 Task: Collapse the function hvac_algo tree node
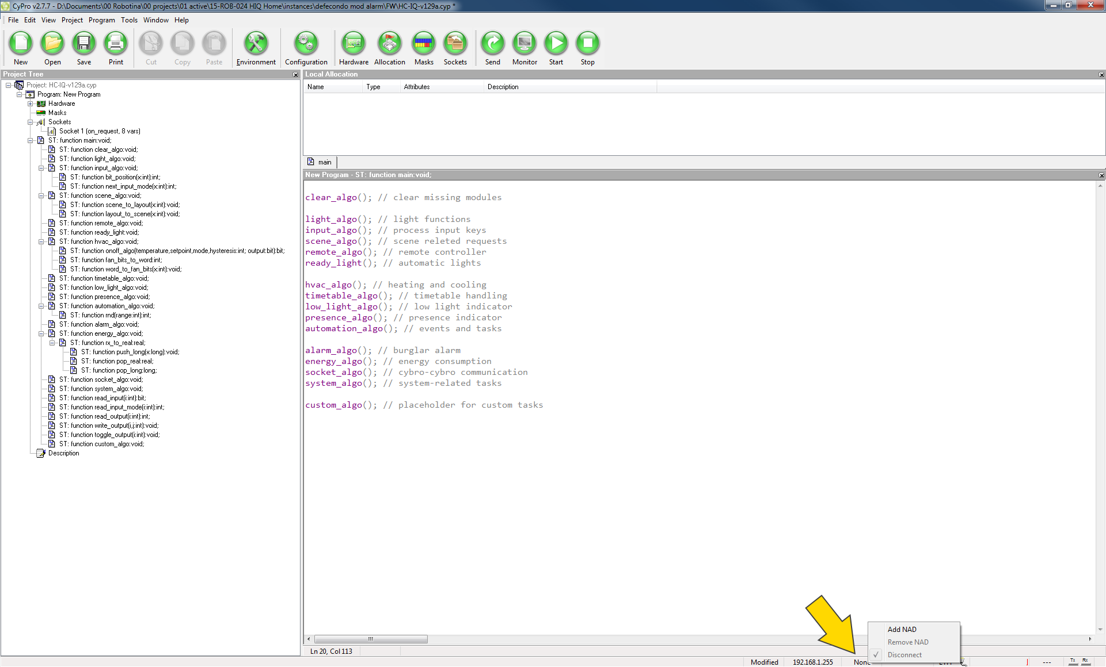click(x=41, y=241)
